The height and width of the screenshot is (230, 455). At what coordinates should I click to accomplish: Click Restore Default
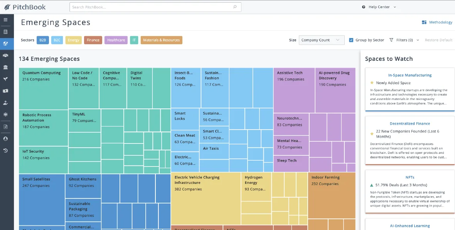(438, 40)
